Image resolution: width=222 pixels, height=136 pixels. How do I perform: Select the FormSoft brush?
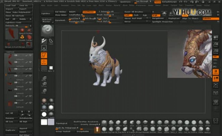118,123
